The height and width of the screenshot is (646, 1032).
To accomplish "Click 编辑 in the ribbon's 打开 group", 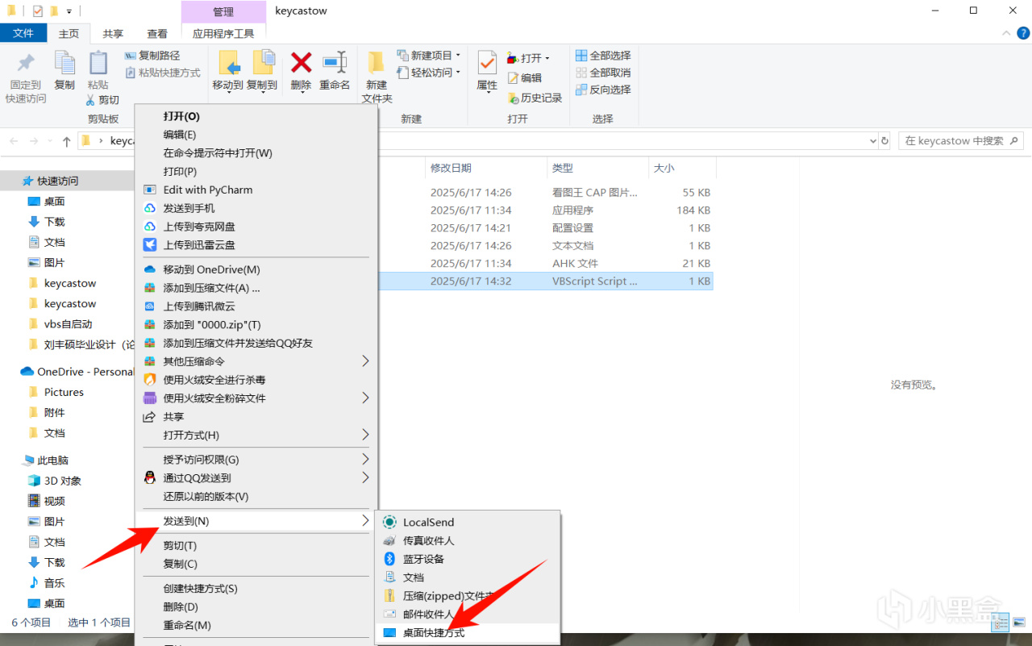I will (524, 78).
